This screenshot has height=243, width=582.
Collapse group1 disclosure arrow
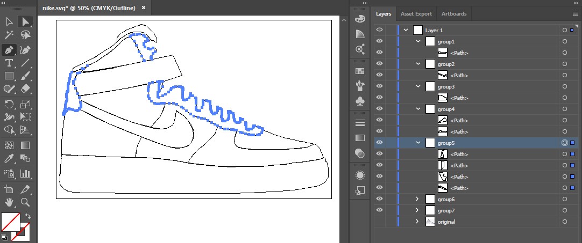[418, 41]
